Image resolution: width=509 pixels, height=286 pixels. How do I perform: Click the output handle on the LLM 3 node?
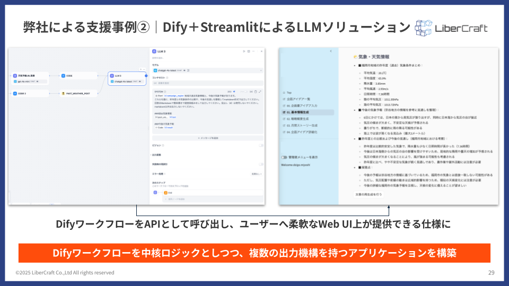146,76
